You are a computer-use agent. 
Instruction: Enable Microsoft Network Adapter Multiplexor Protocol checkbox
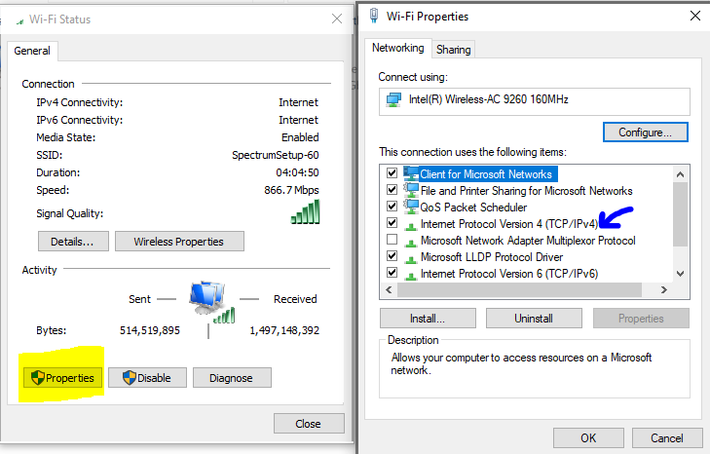pyautogui.click(x=392, y=241)
